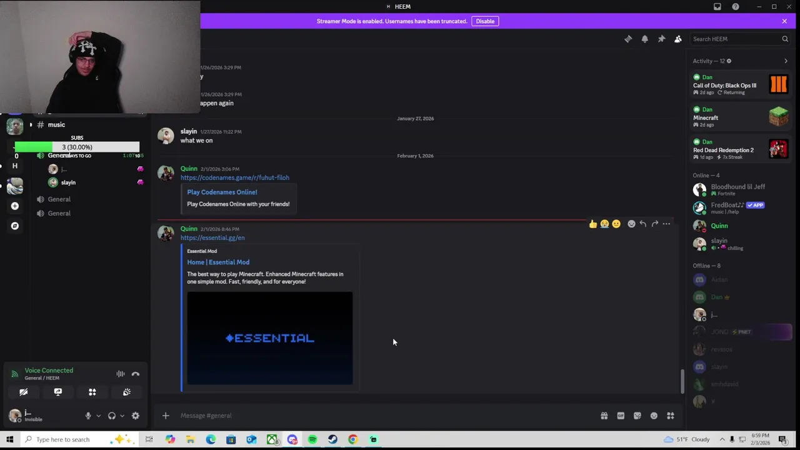The width and height of the screenshot is (800, 450).
Task: Select the wave painting server icon
Action: pyautogui.click(x=15, y=186)
